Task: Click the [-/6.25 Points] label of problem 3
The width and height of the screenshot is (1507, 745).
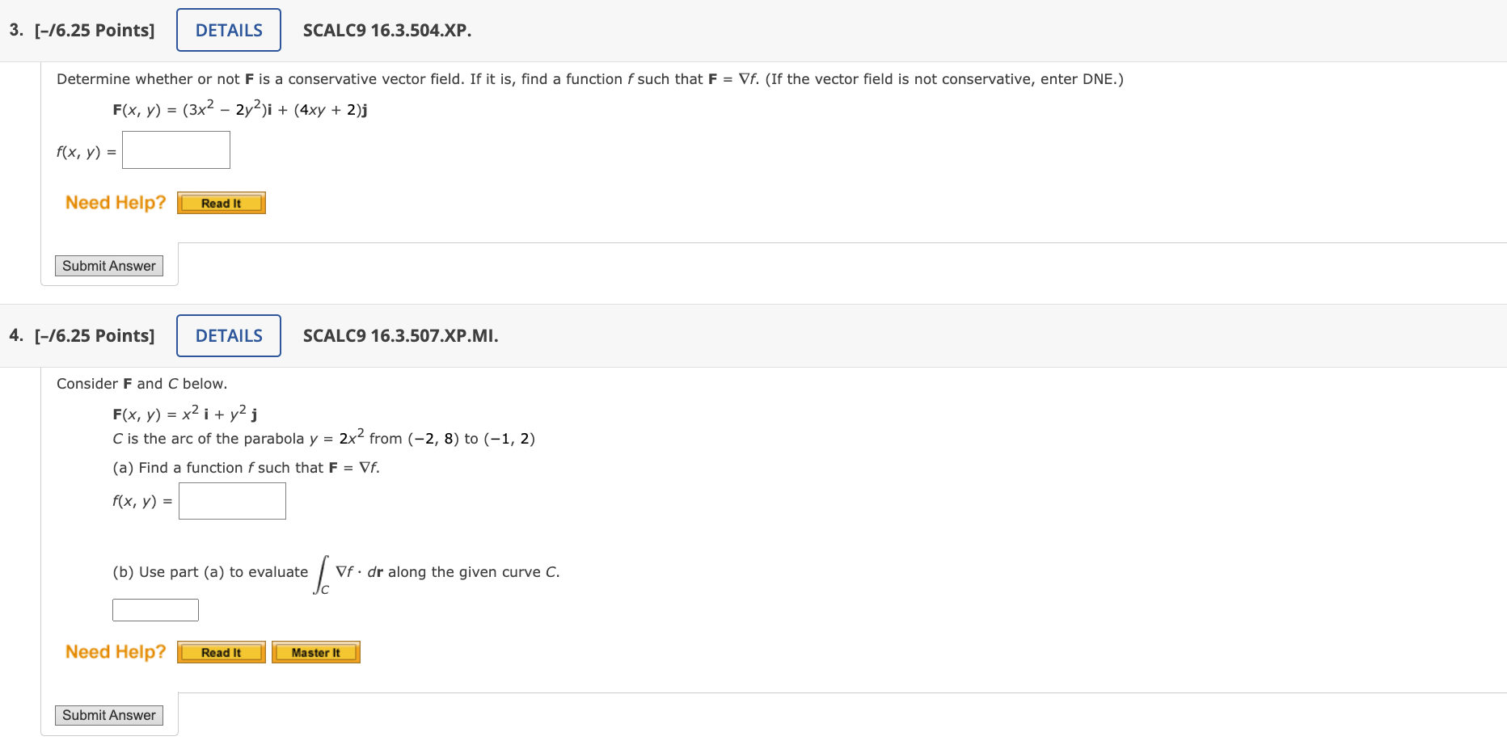Action: click(x=94, y=29)
